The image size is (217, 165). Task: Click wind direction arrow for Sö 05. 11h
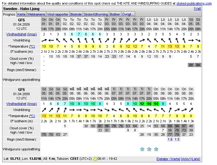(x=44, y=110)
